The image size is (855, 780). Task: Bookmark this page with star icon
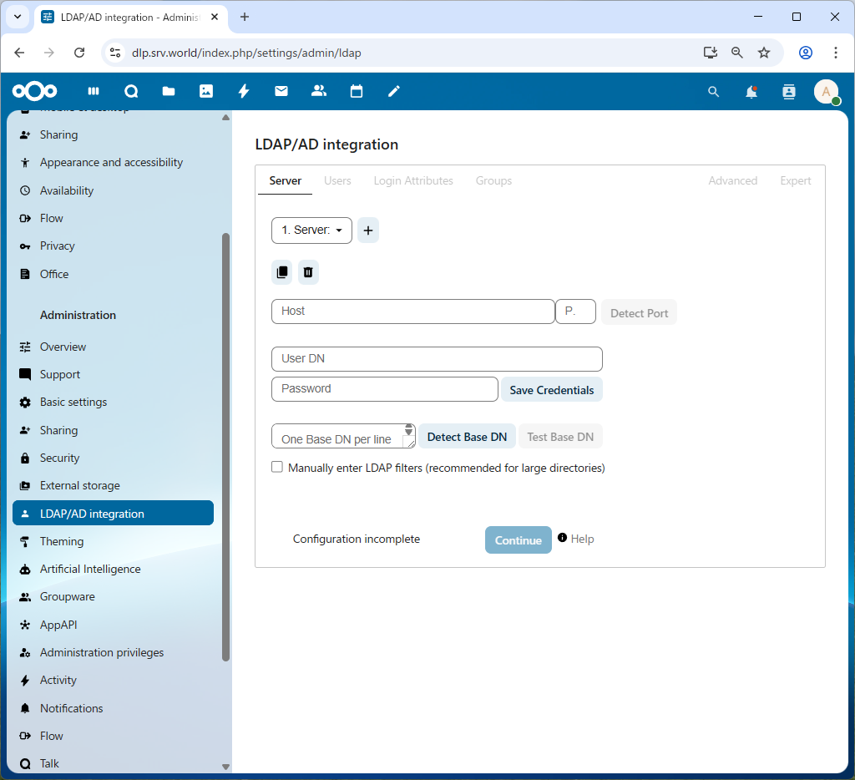point(764,53)
